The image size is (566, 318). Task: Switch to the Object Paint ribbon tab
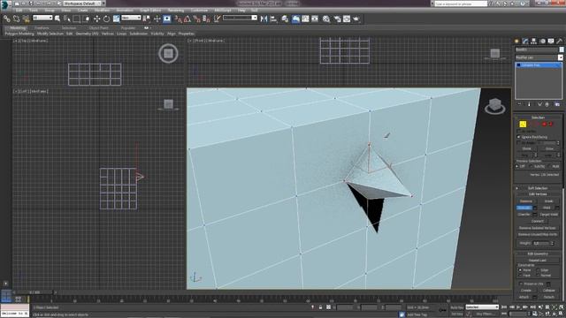[98, 27]
